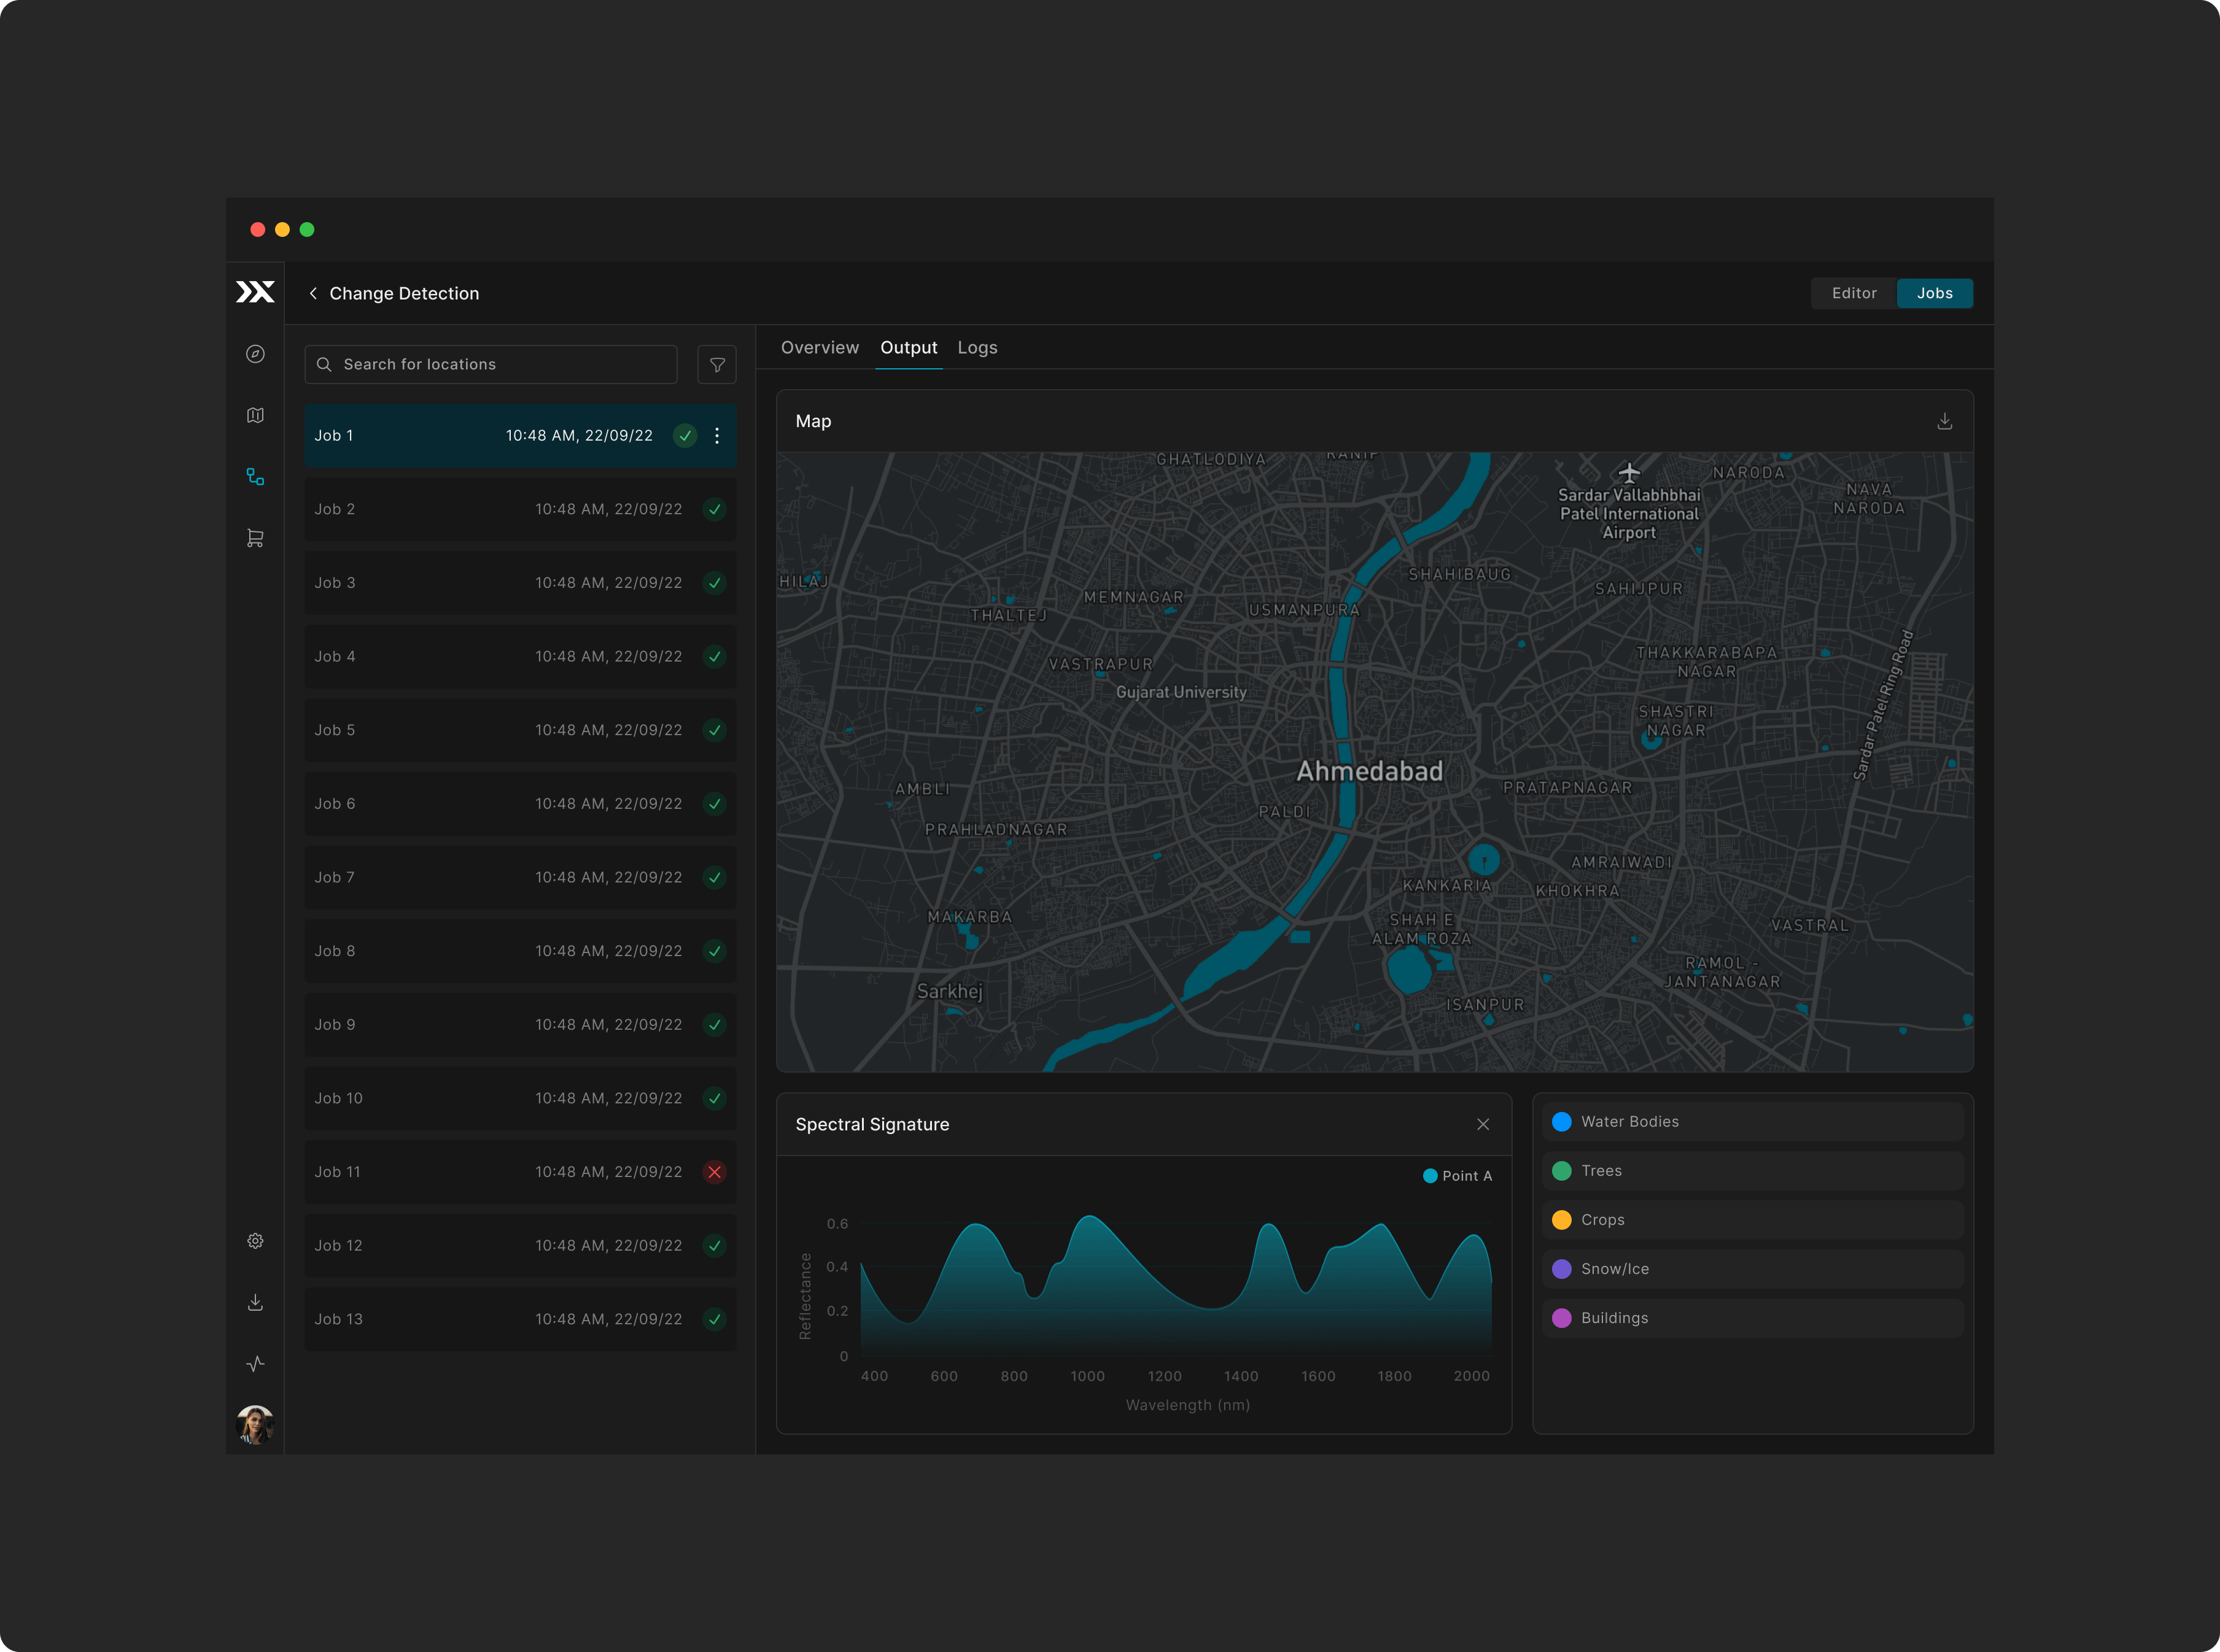Go back using Change Detection chevron
Image resolution: width=2220 pixels, height=1652 pixels.
point(313,293)
